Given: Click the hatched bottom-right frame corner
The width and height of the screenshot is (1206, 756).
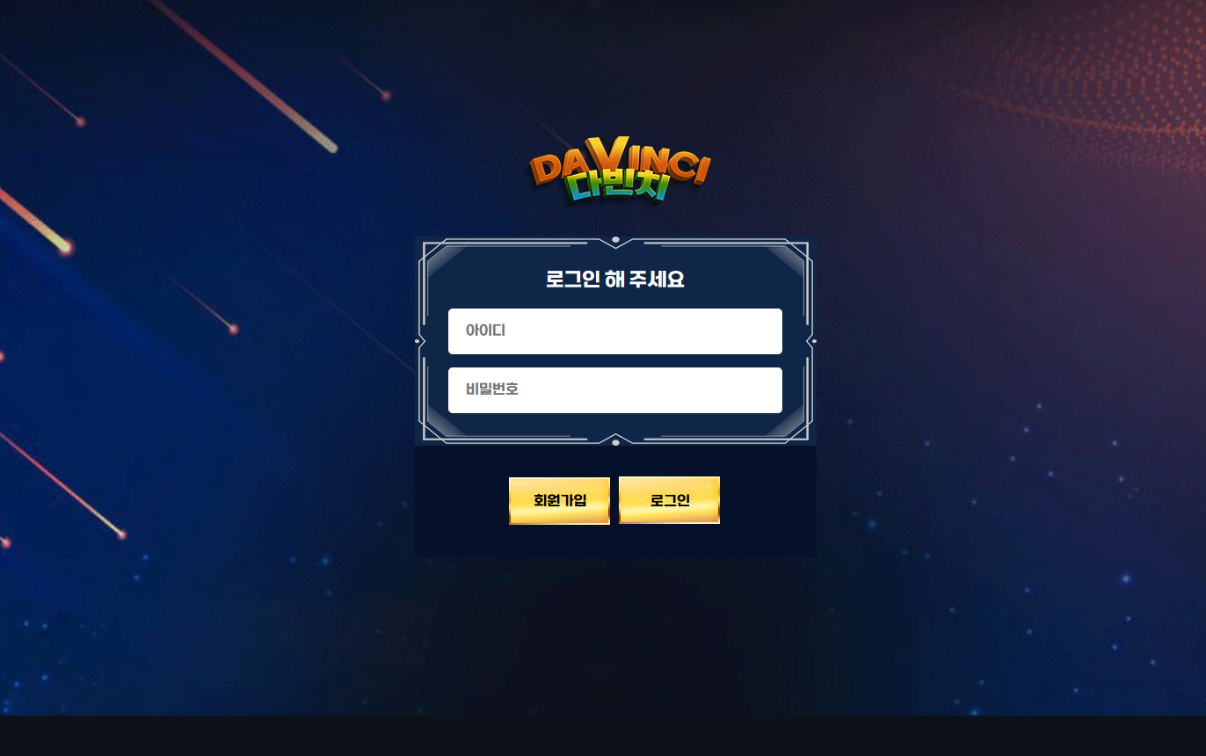Looking at the screenshot, I should tap(787, 424).
